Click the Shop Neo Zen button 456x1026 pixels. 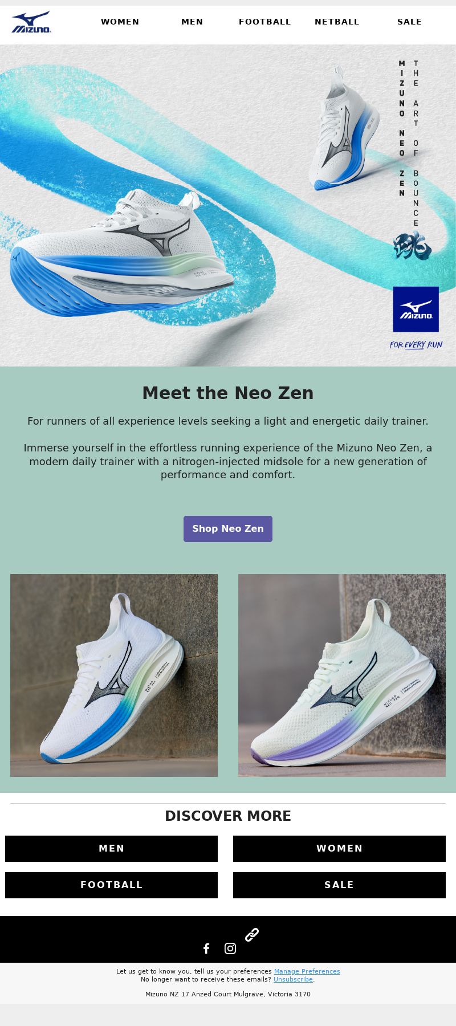[228, 528]
